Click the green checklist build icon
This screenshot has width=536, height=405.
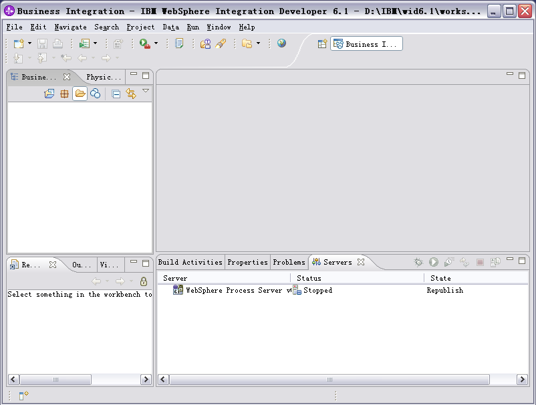(x=84, y=43)
